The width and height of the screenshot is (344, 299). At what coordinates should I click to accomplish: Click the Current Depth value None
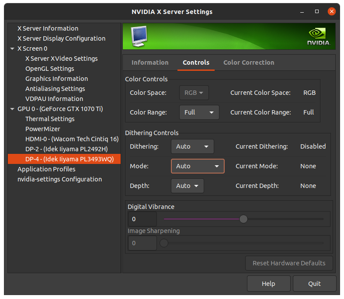(x=308, y=186)
